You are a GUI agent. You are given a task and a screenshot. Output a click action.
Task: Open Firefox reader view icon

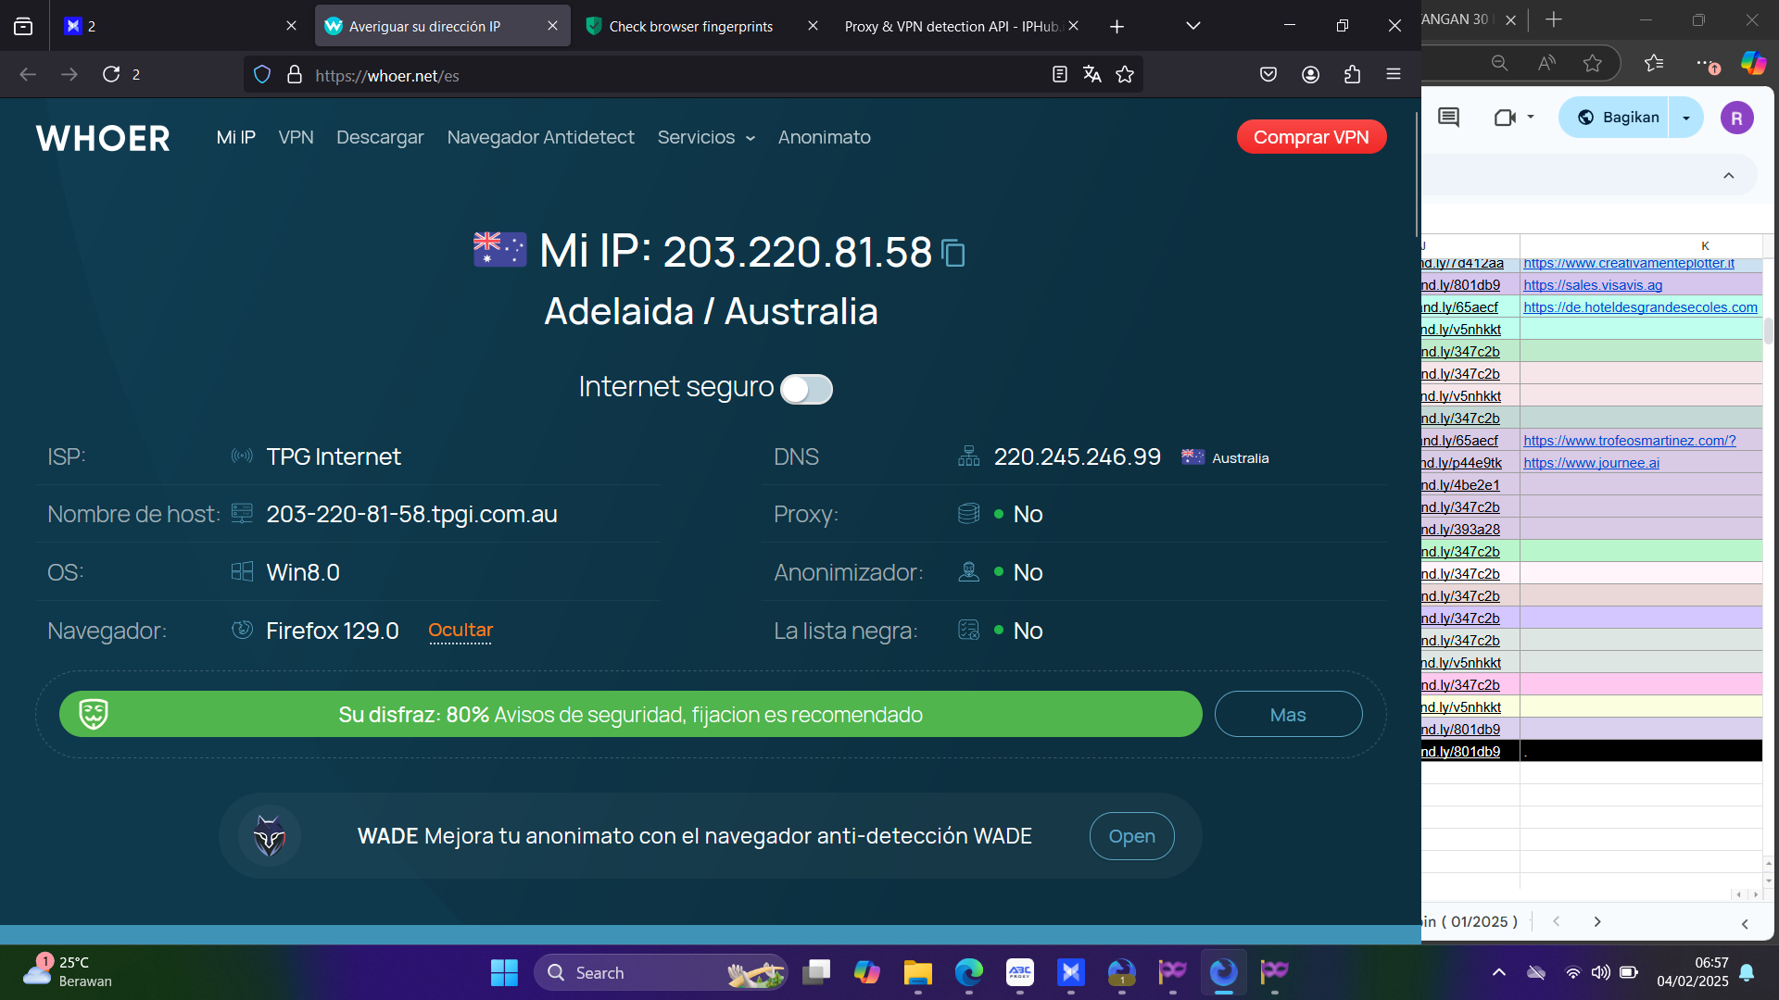[x=1060, y=75]
